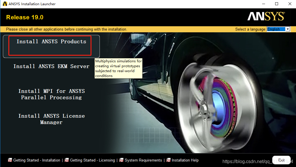Close the ANSYS Installation Launcher window

(290, 4)
